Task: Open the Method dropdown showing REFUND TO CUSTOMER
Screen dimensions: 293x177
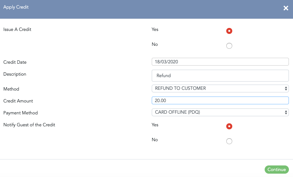Action: 220,89
